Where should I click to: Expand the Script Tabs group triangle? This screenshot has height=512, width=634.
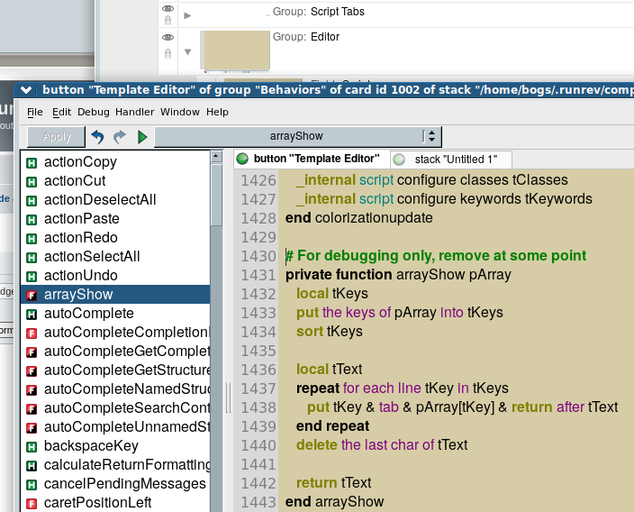[187, 15]
